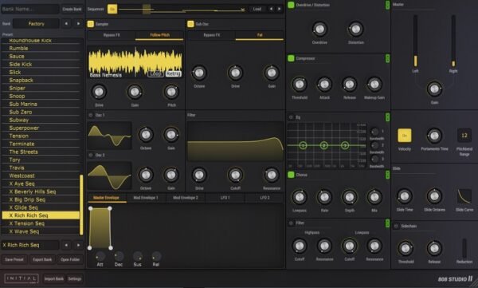Adjust the Sampler Drive knob

(99, 92)
